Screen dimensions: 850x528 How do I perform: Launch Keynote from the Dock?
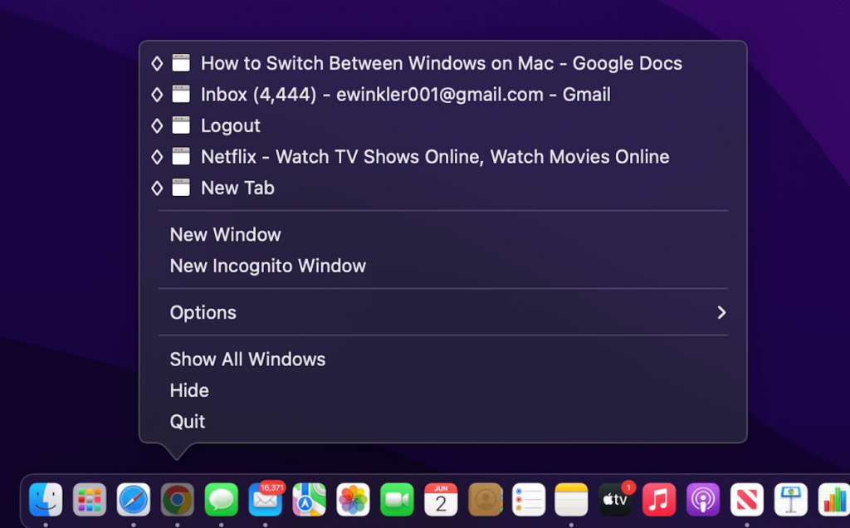(791, 499)
